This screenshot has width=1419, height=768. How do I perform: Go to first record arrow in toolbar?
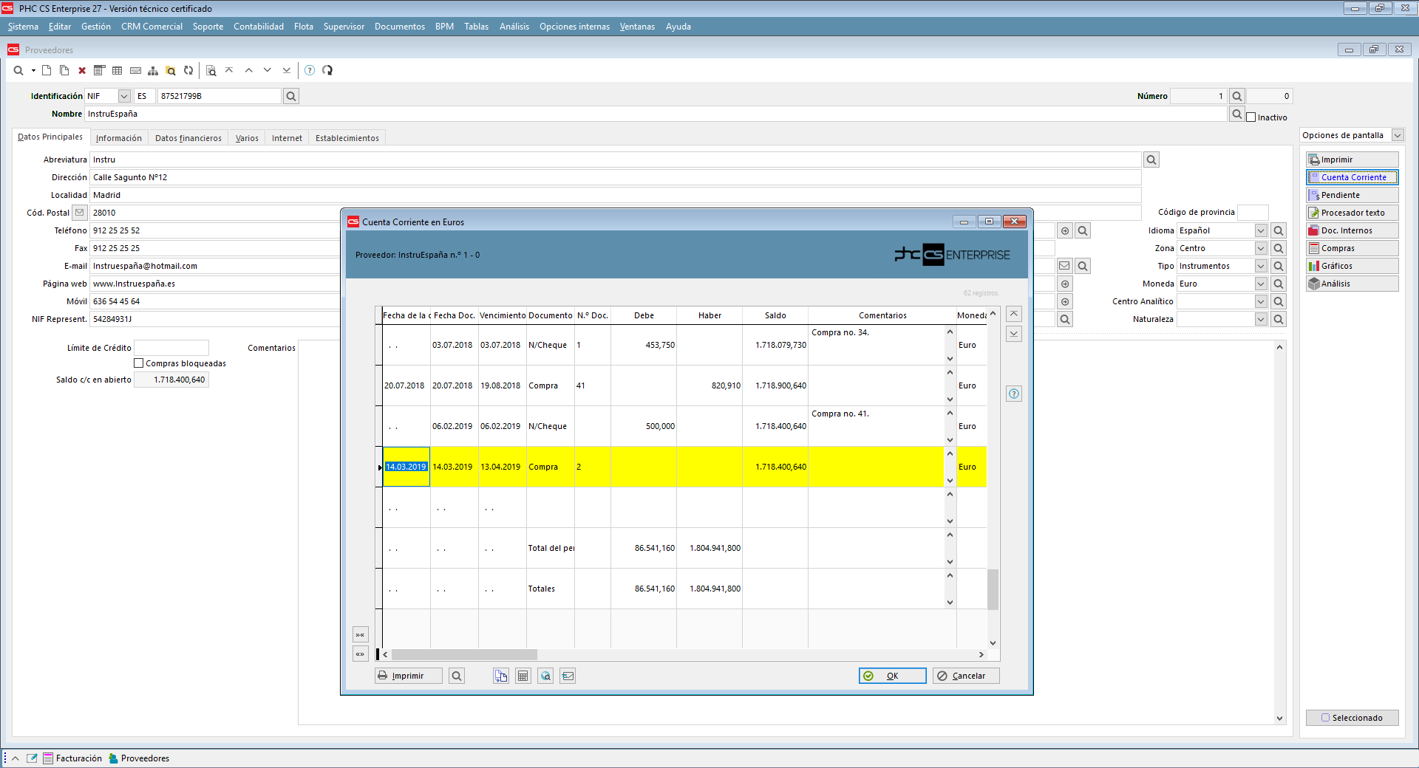tap(229, 71)
